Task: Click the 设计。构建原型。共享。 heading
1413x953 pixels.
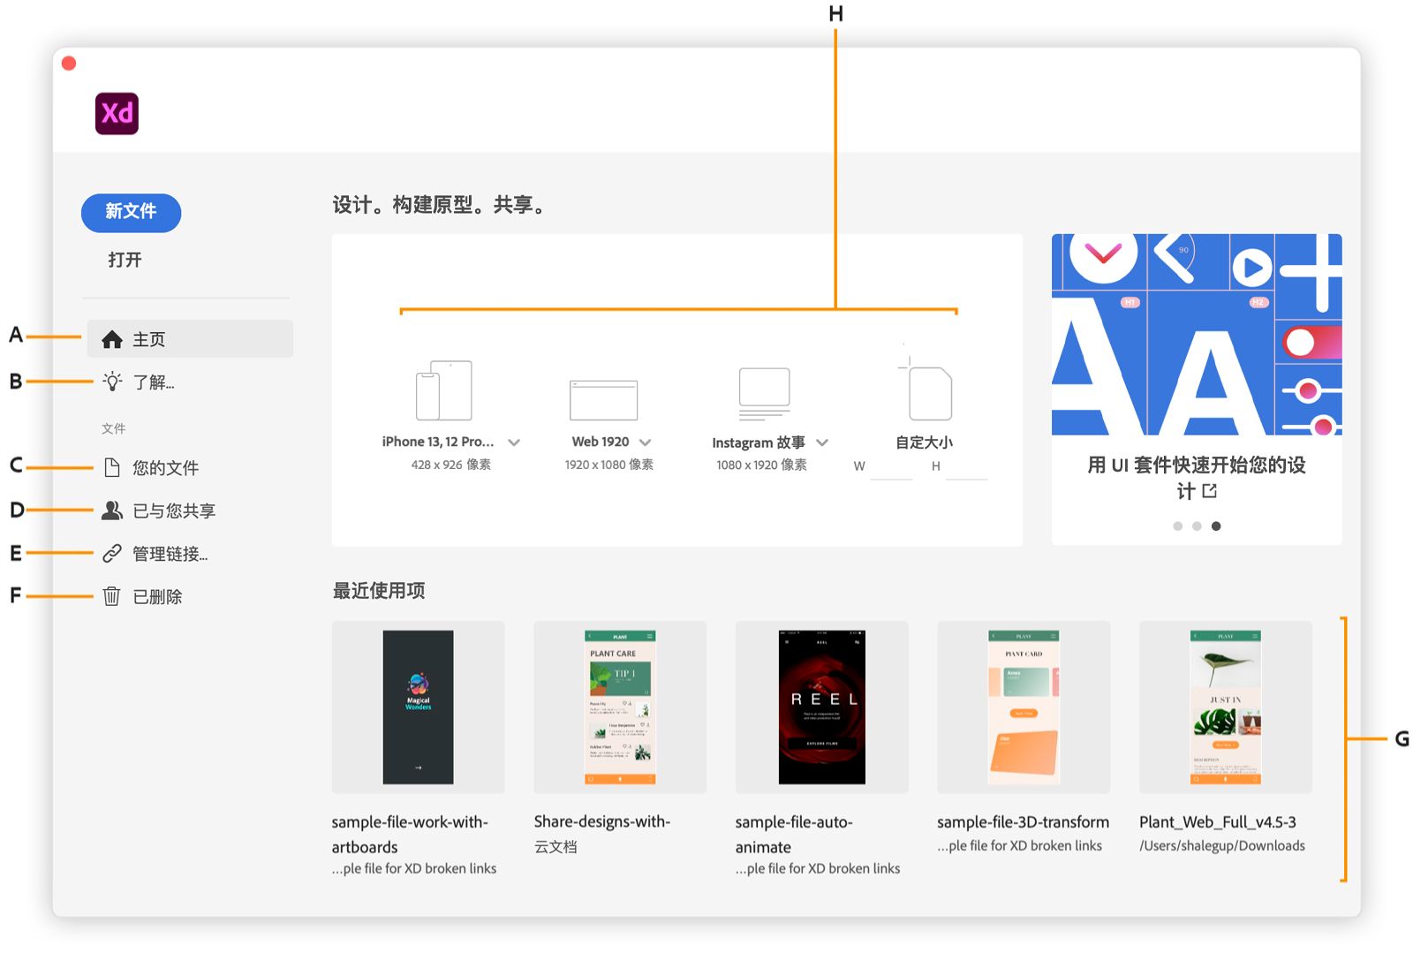Action: (x=440, y=205)
